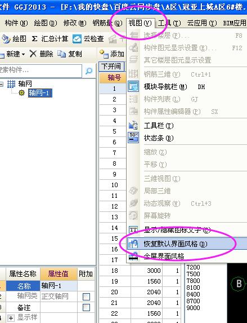Select 显示/隐藏图标文字 menu entry
The image size is (247, 323).
coord(177,230)
